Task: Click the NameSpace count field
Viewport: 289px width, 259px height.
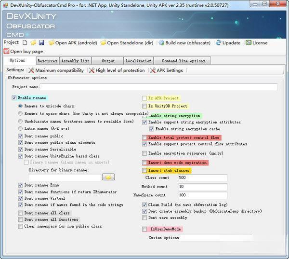Action: (x=203, y=195)
